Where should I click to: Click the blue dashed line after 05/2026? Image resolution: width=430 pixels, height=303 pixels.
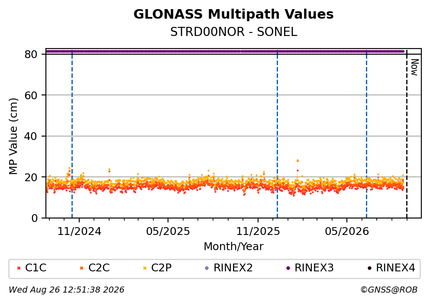pyautogui.click(x=366, y=134)
